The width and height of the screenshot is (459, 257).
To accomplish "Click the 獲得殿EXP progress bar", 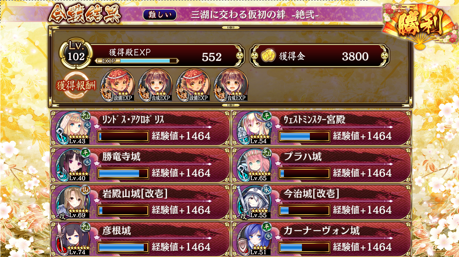I will click(137, 61).
